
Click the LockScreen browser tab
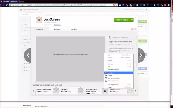pos(10,2)
